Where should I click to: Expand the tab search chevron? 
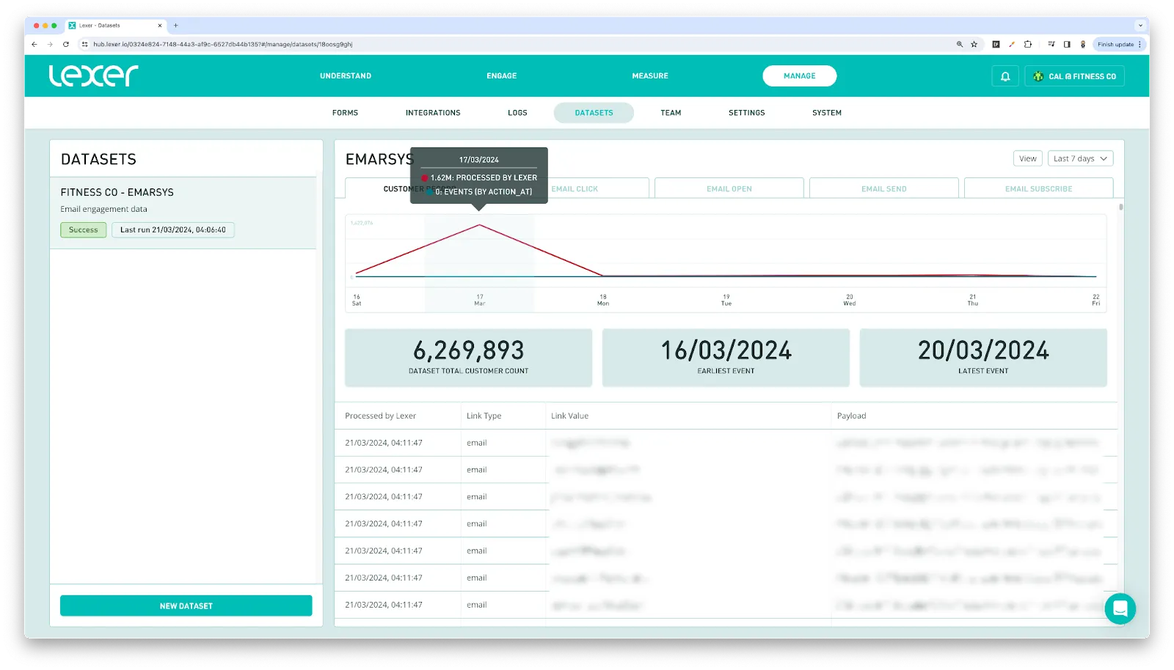pos(1140,25)
